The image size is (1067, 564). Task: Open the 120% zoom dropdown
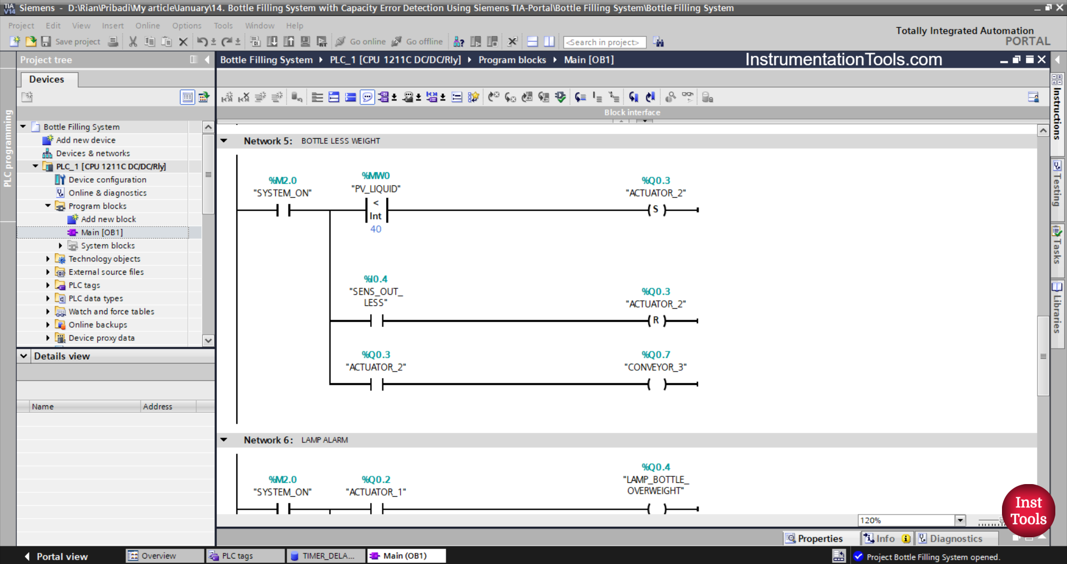pos(960,520)
